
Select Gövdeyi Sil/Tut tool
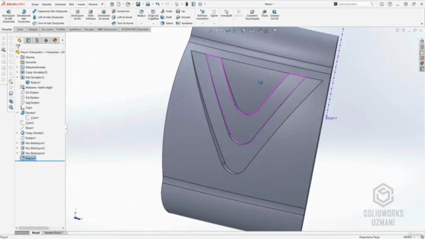point(274,15)
